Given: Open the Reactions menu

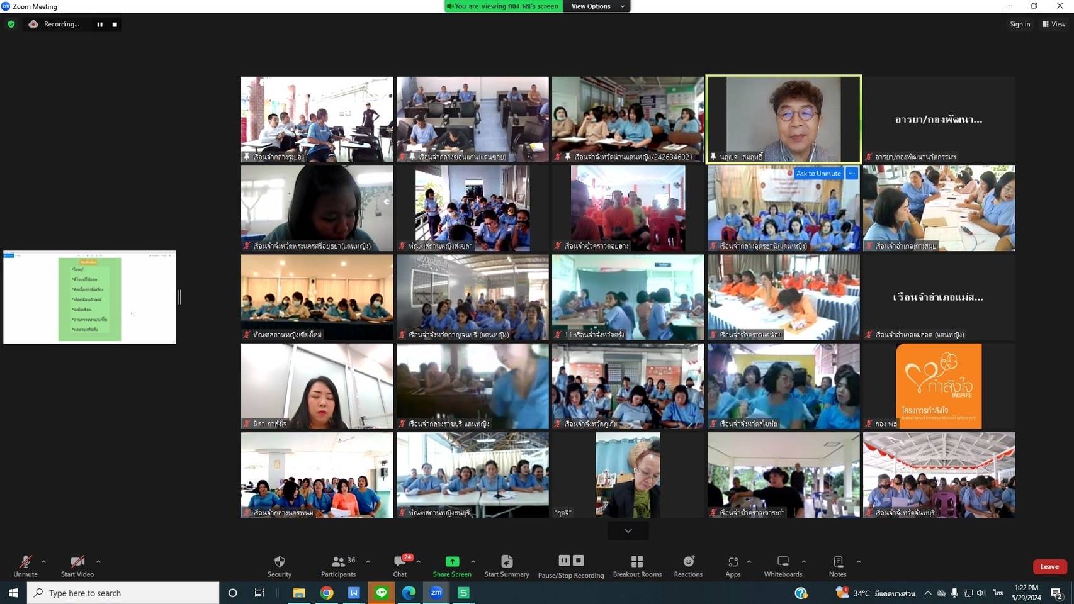Looking at the screenshot, I should (688, 562).
